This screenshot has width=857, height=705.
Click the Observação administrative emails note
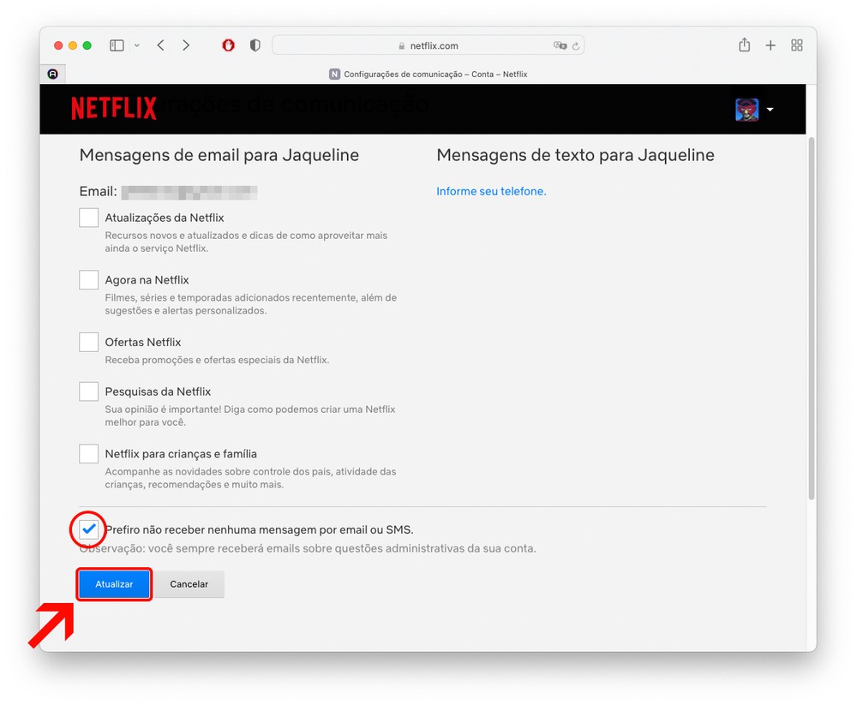[308, 548]
